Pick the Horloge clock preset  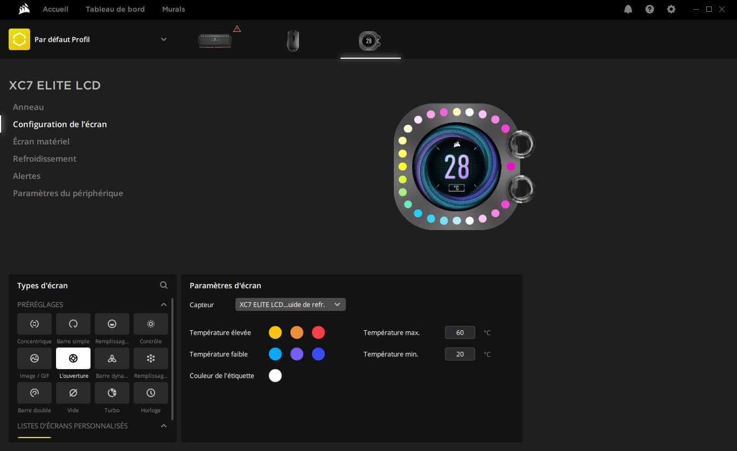click(151, 393)
